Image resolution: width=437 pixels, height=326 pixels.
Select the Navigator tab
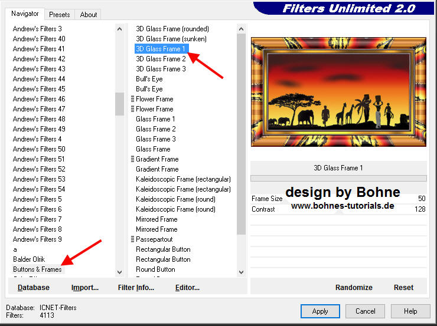[25, 14]
